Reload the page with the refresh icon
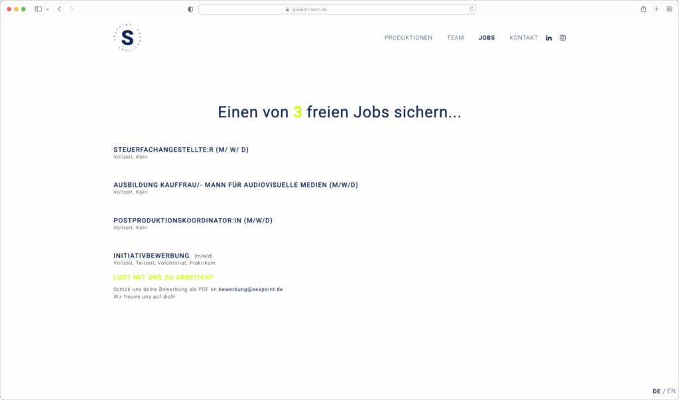 (470, 9)
